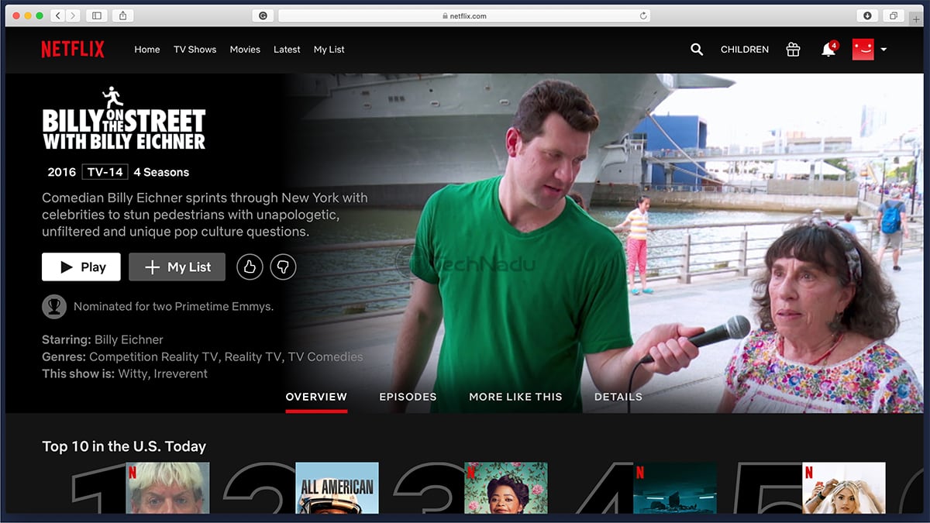Open the number 3 Top 10 thumbnail
This screenshot has width=930, height=523.
(506, 488)
